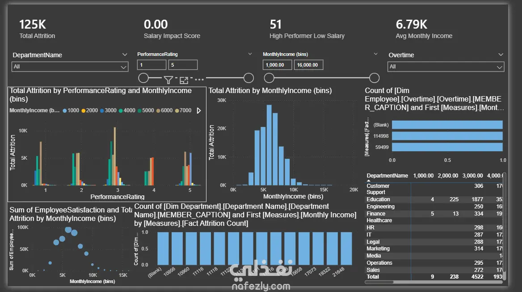Open the more options ellipsis icon

pyautogui.click(x=199, y=80)
